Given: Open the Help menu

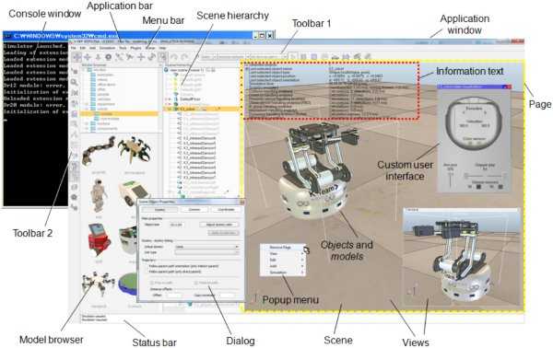Looking at the screenshot, I should pyautogui.click(x=162, y=48).
